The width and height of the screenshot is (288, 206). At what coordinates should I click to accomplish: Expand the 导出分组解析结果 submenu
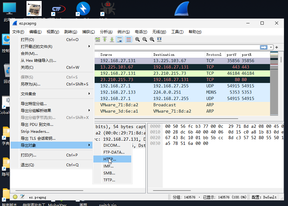[x=52, y=111]
